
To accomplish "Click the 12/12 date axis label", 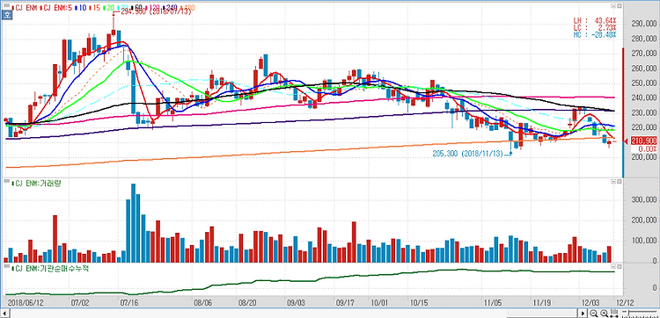I will (625, 302).
